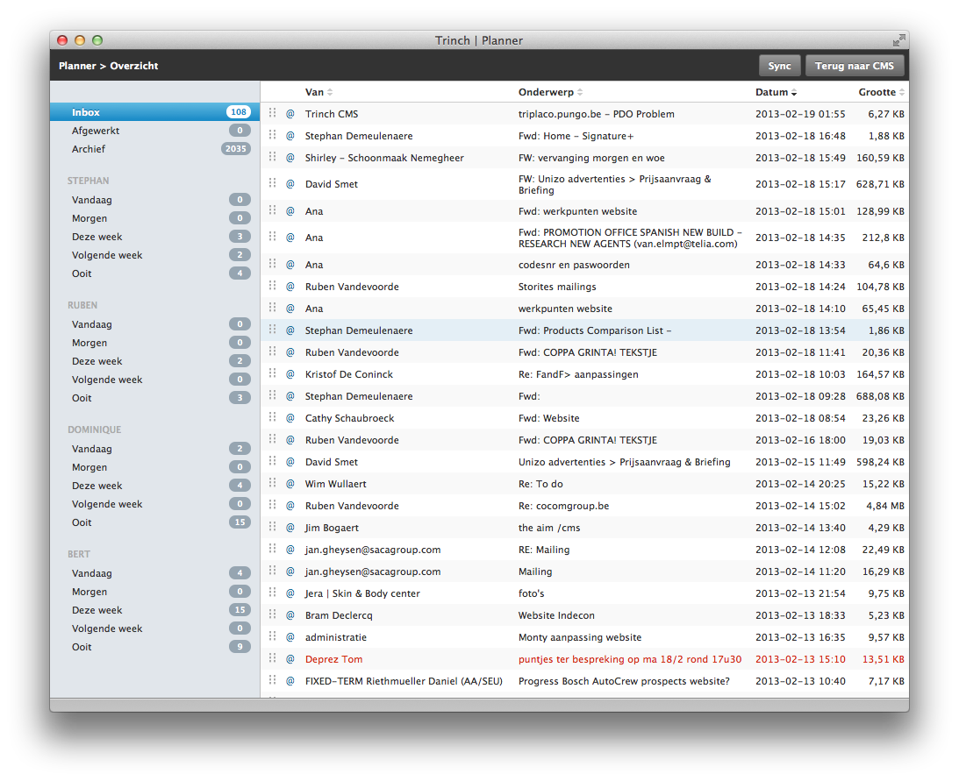The height and width of the screenshot is (781, 959).
Task: Select Ooit under STEPHAN
Action: point(155,273)
